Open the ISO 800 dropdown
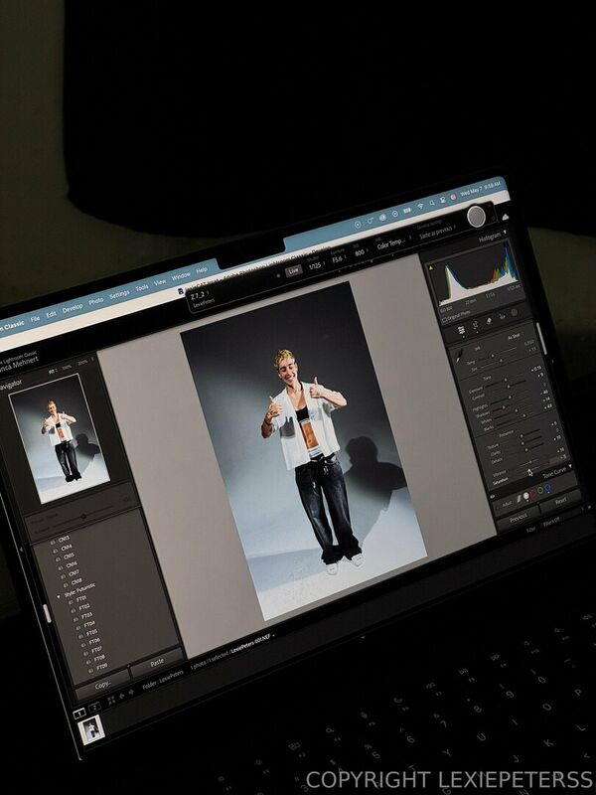Image resolution: width=596 pixels, height=795 pixels. click(x=361, y=252)
